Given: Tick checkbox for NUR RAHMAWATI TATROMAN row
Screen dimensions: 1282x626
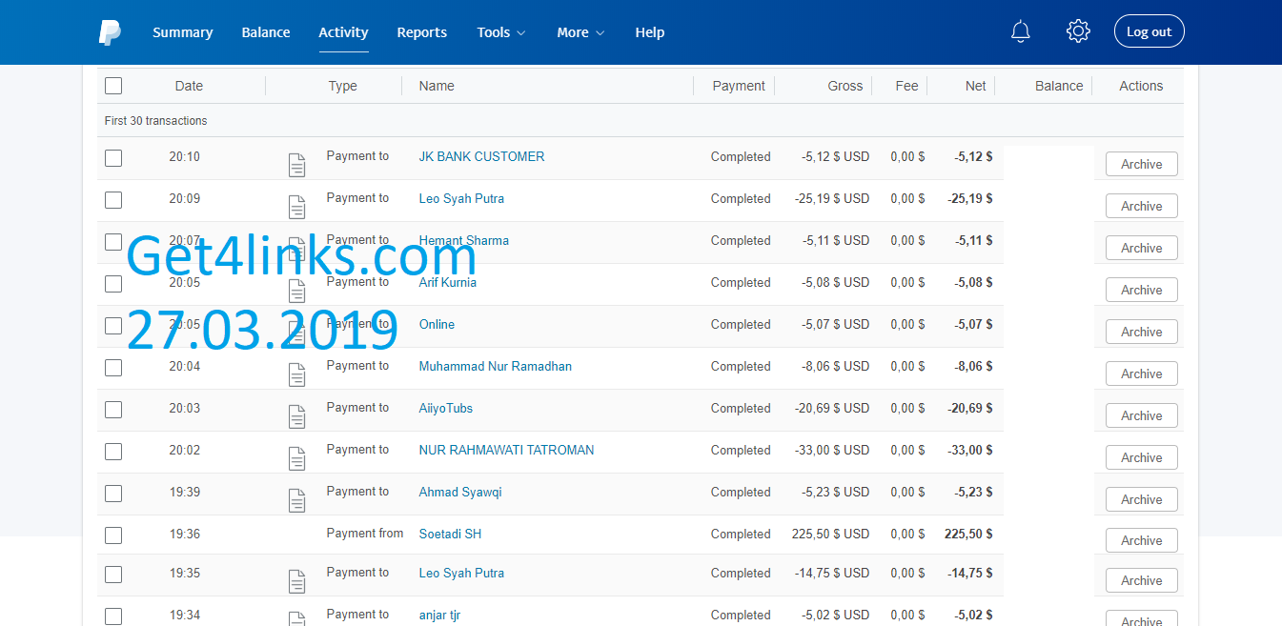Looking at the screenshot, I should pos(113,452).
